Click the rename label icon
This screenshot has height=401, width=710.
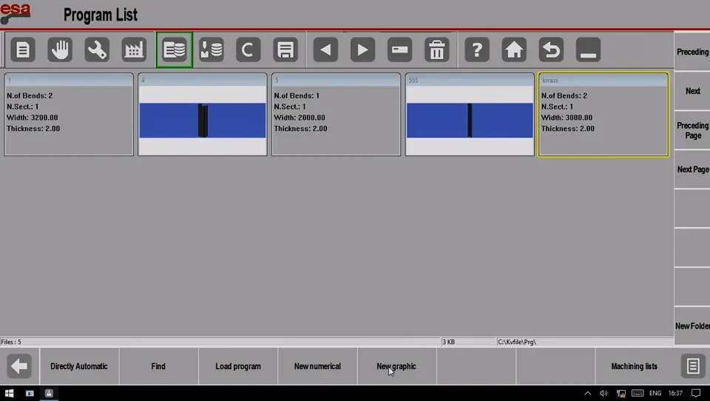[x=400, y=50]
